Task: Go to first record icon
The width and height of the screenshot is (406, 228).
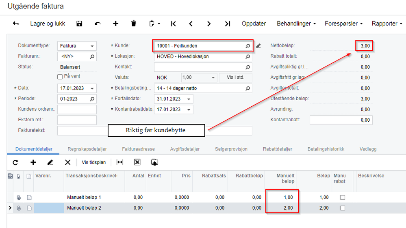Action: (x=173, y=24)
